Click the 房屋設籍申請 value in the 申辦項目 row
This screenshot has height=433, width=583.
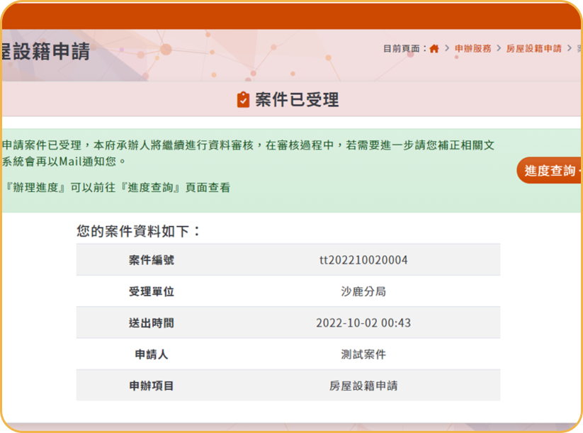coord(363,386)
